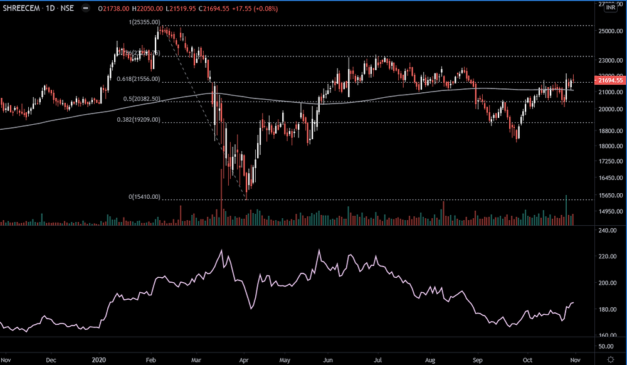627x365 pixels.
Task: Click the 240.00 indicator scale label
Action: 608,230
